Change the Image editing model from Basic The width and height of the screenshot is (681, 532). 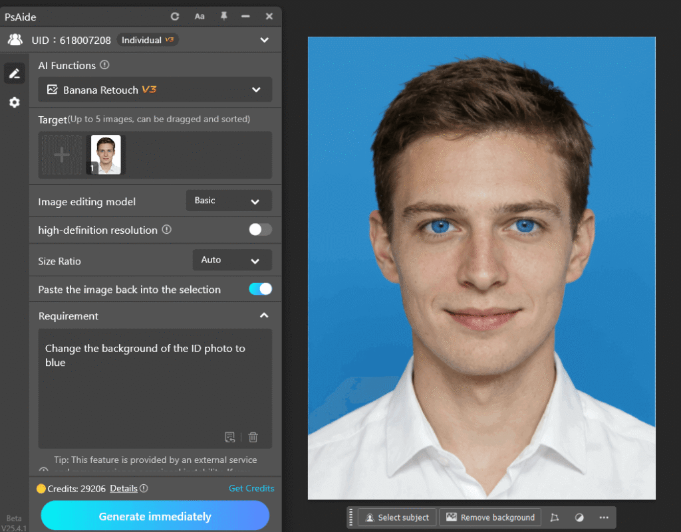point(229,201)
